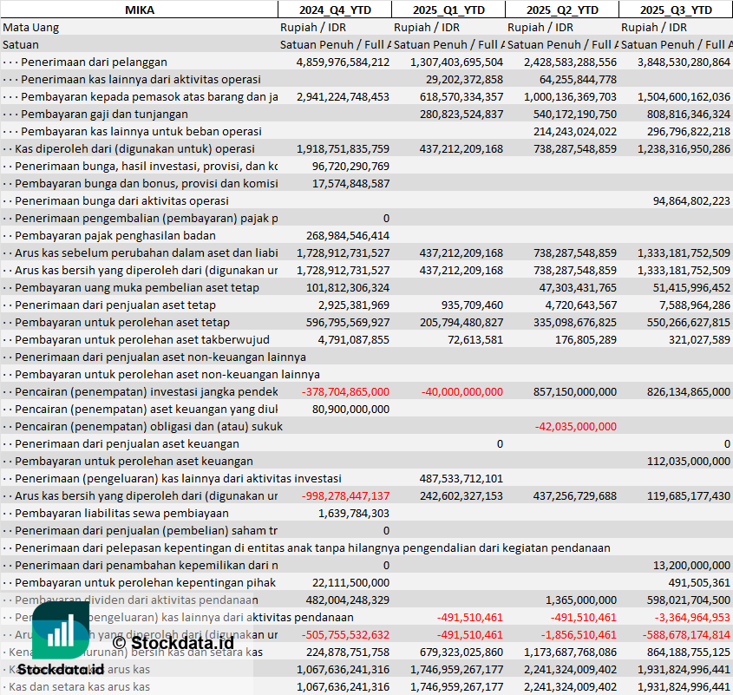Select value 214,243,024,022
This screenshot has width=733, height=695.
click(x=575, y=131)
